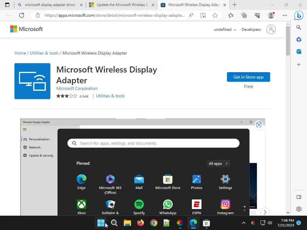Click the address bar URL
The width and height of the screenshot is (307, 230).
pyautogui.click(x=115, y=16)
